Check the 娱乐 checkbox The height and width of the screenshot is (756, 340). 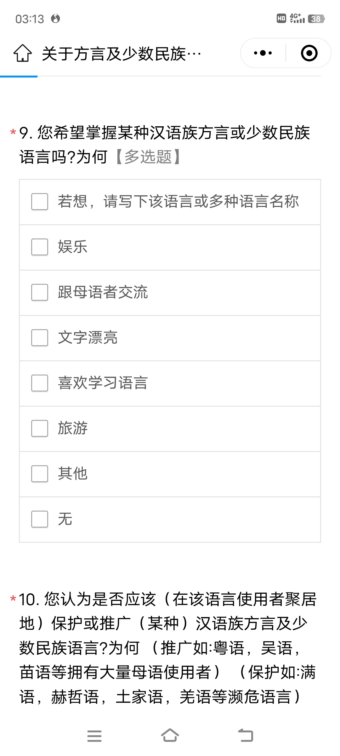[x=40, y=247]
